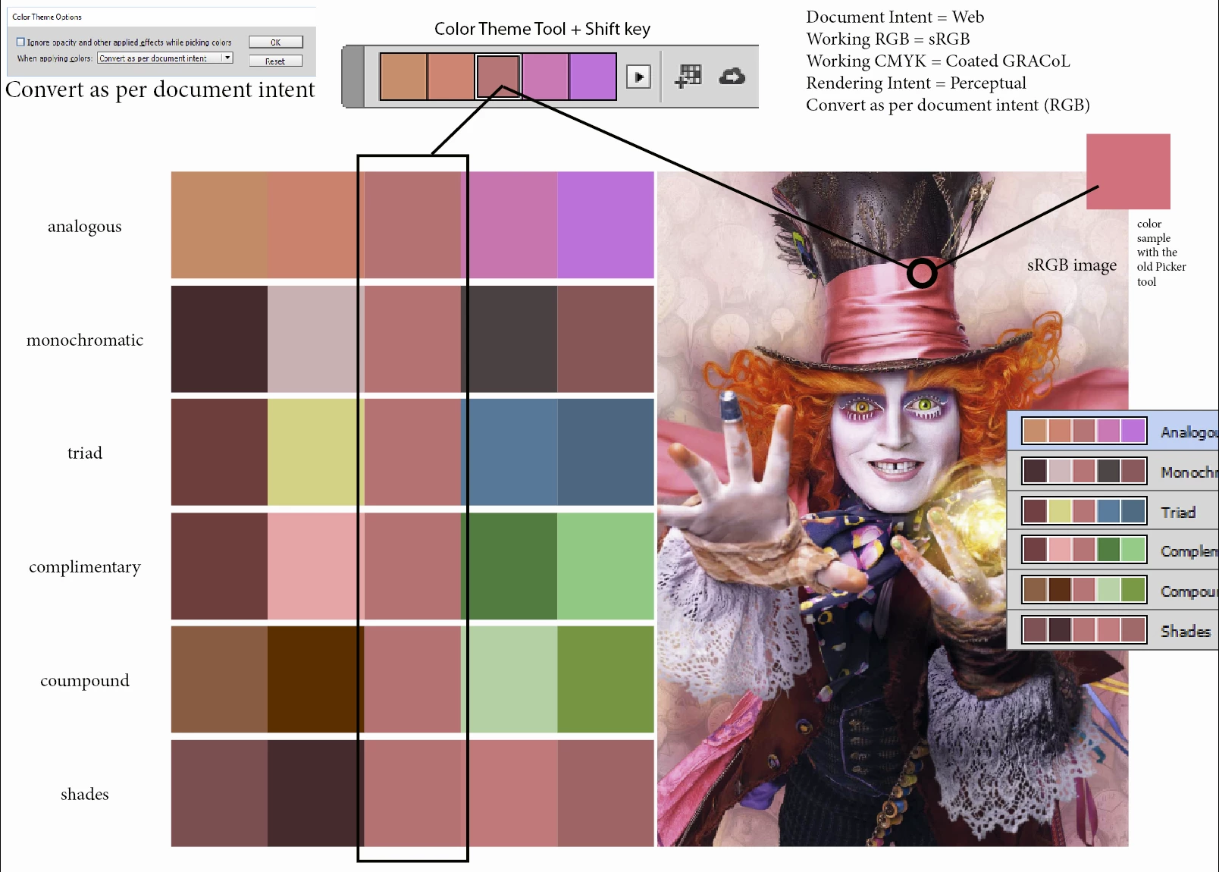Click Reset in Color Theme Options
Screen dimensions: 1219x872
[x=276, y=61]
